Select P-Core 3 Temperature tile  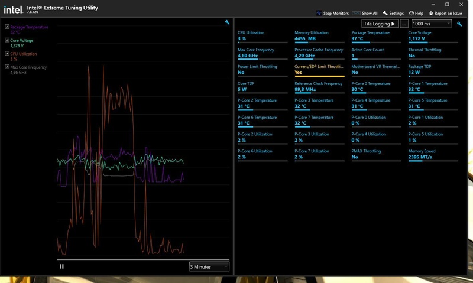tap(319, 104)
